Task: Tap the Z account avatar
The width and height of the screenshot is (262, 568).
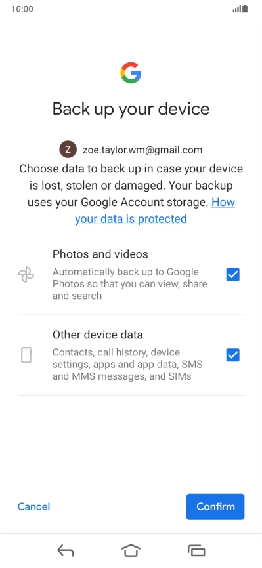Action: tap(68, 150)
